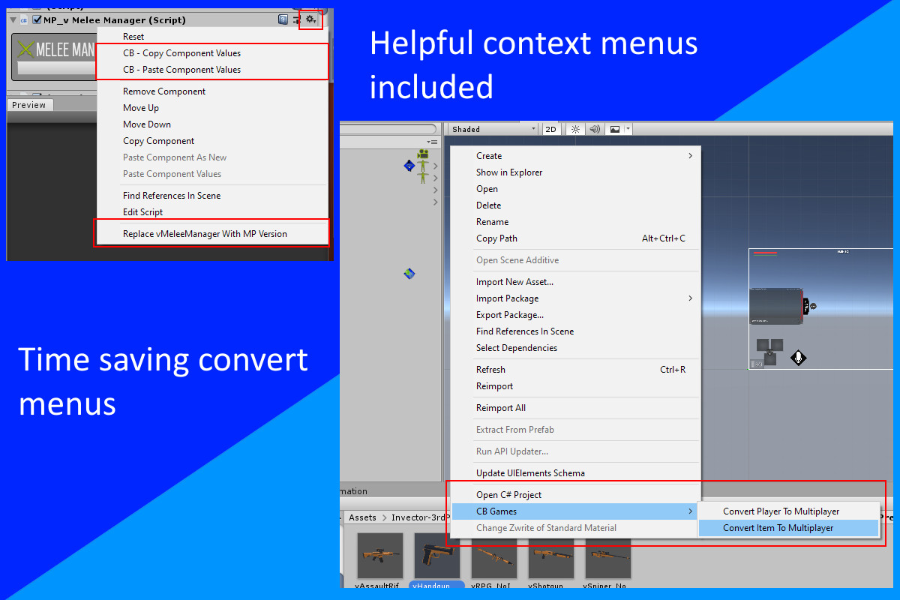
Task: Click the hierarchy search field
Action: point(388,129)
